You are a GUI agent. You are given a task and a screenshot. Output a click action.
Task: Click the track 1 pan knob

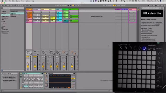(x=28, y=64)
